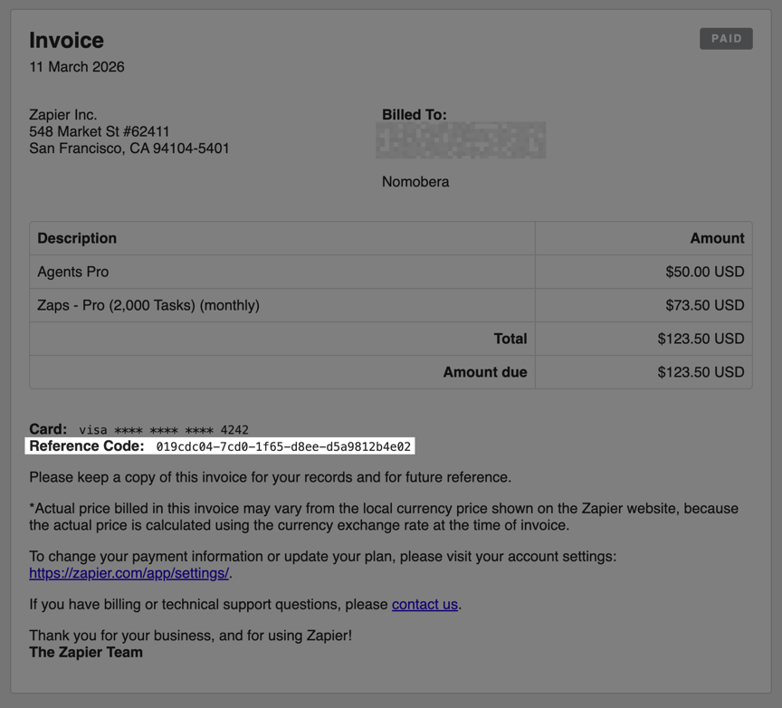Select the highlighted Reference Code value
This screenshot has width=782, height=708.
[284, 445]
